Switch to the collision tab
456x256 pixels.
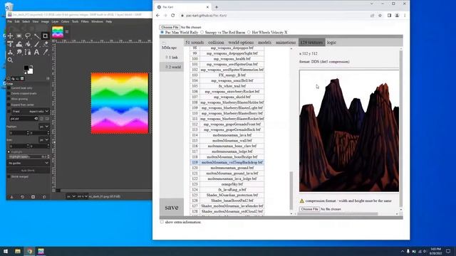[216, 43]
